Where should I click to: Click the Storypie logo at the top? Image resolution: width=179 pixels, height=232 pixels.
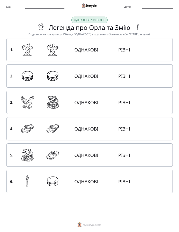click(x=89, y=6)
